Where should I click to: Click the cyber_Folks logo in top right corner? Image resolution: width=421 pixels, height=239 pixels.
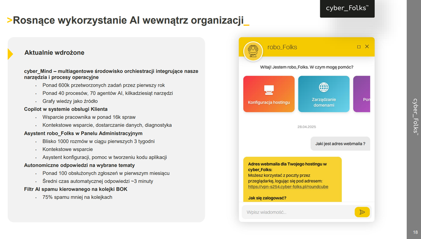tap(347, 8)
